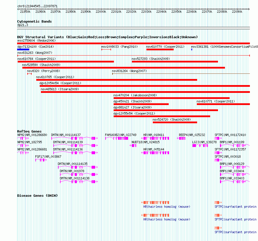Select the DMTN NM_001114138 transcript glyph

coord(79,182)
